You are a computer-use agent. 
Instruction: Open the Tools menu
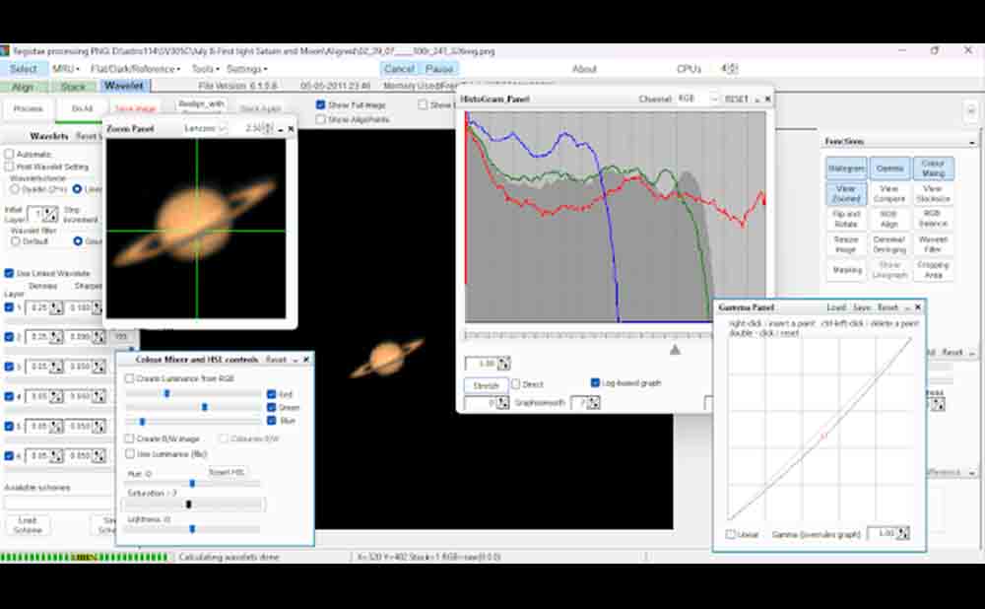(205, 69)
